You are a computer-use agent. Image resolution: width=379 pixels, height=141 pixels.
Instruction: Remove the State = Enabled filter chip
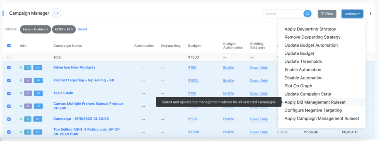click(x=47, y=29)
